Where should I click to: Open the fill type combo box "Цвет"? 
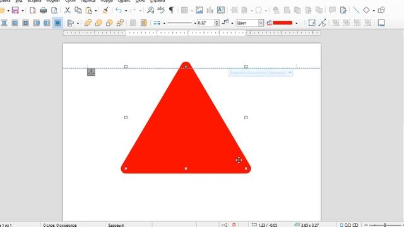(x=250, y=23)
